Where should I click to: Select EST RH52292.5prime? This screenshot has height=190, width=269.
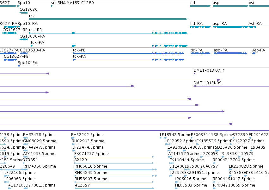click(x=87, y=135)
